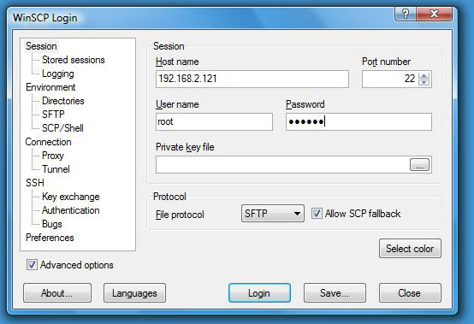The width and height of the screenshot is (474, 324).
Task: Uncheck the Advanced options checkbox
Action: (x=32, y=265)
